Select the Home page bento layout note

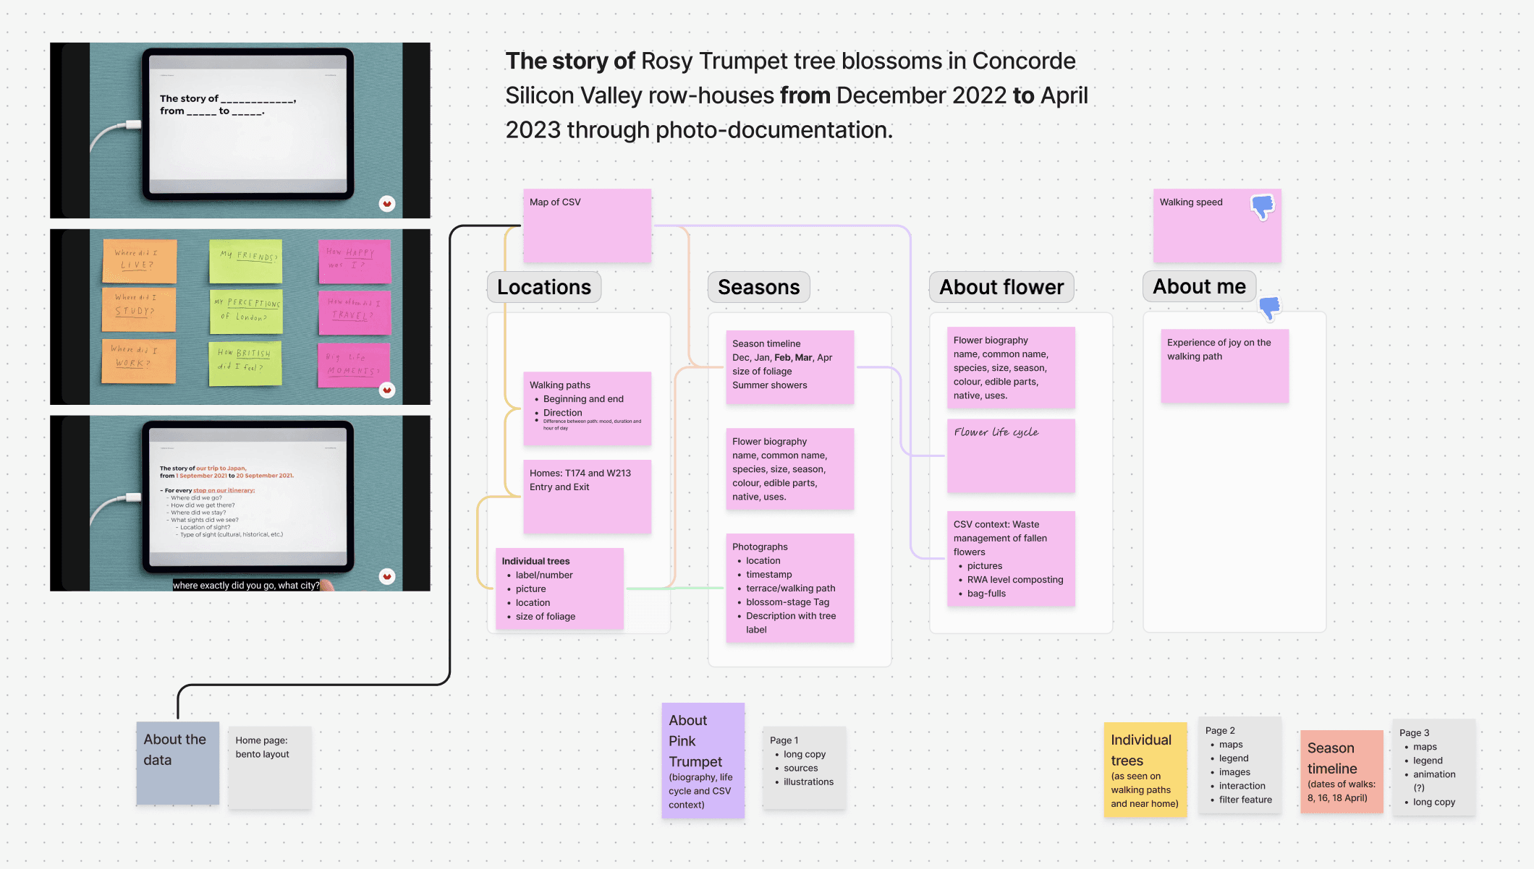(269, 766)
